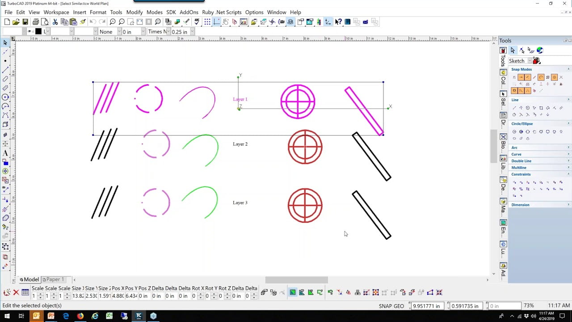Click the Circle/Ellipse group header
The image size is (572, 322).
point(540,124)
